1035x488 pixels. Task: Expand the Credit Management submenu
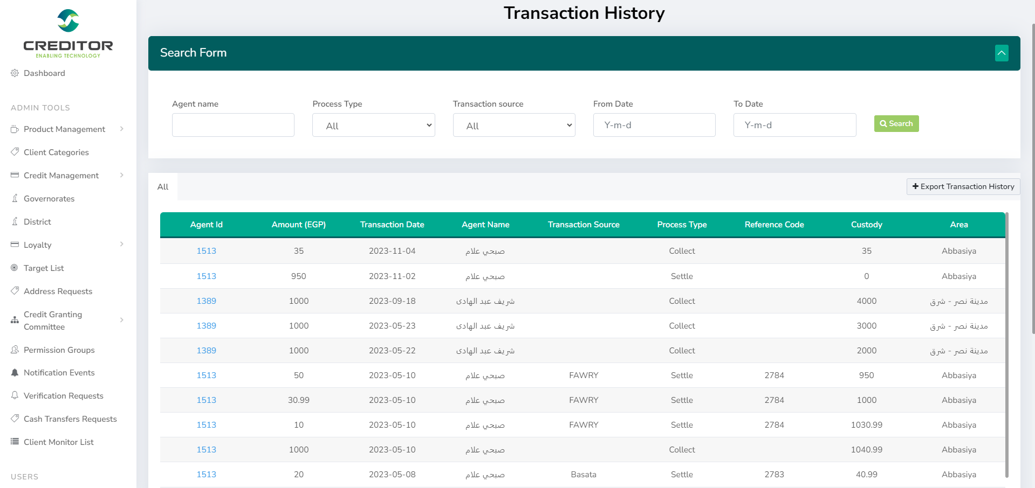tap(121, 175)
